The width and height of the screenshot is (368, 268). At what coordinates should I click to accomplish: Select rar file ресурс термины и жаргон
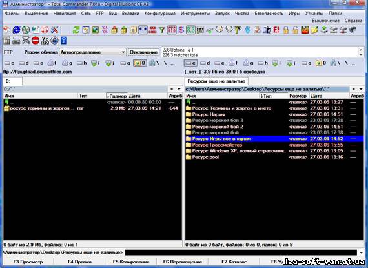tap(92, 108)
